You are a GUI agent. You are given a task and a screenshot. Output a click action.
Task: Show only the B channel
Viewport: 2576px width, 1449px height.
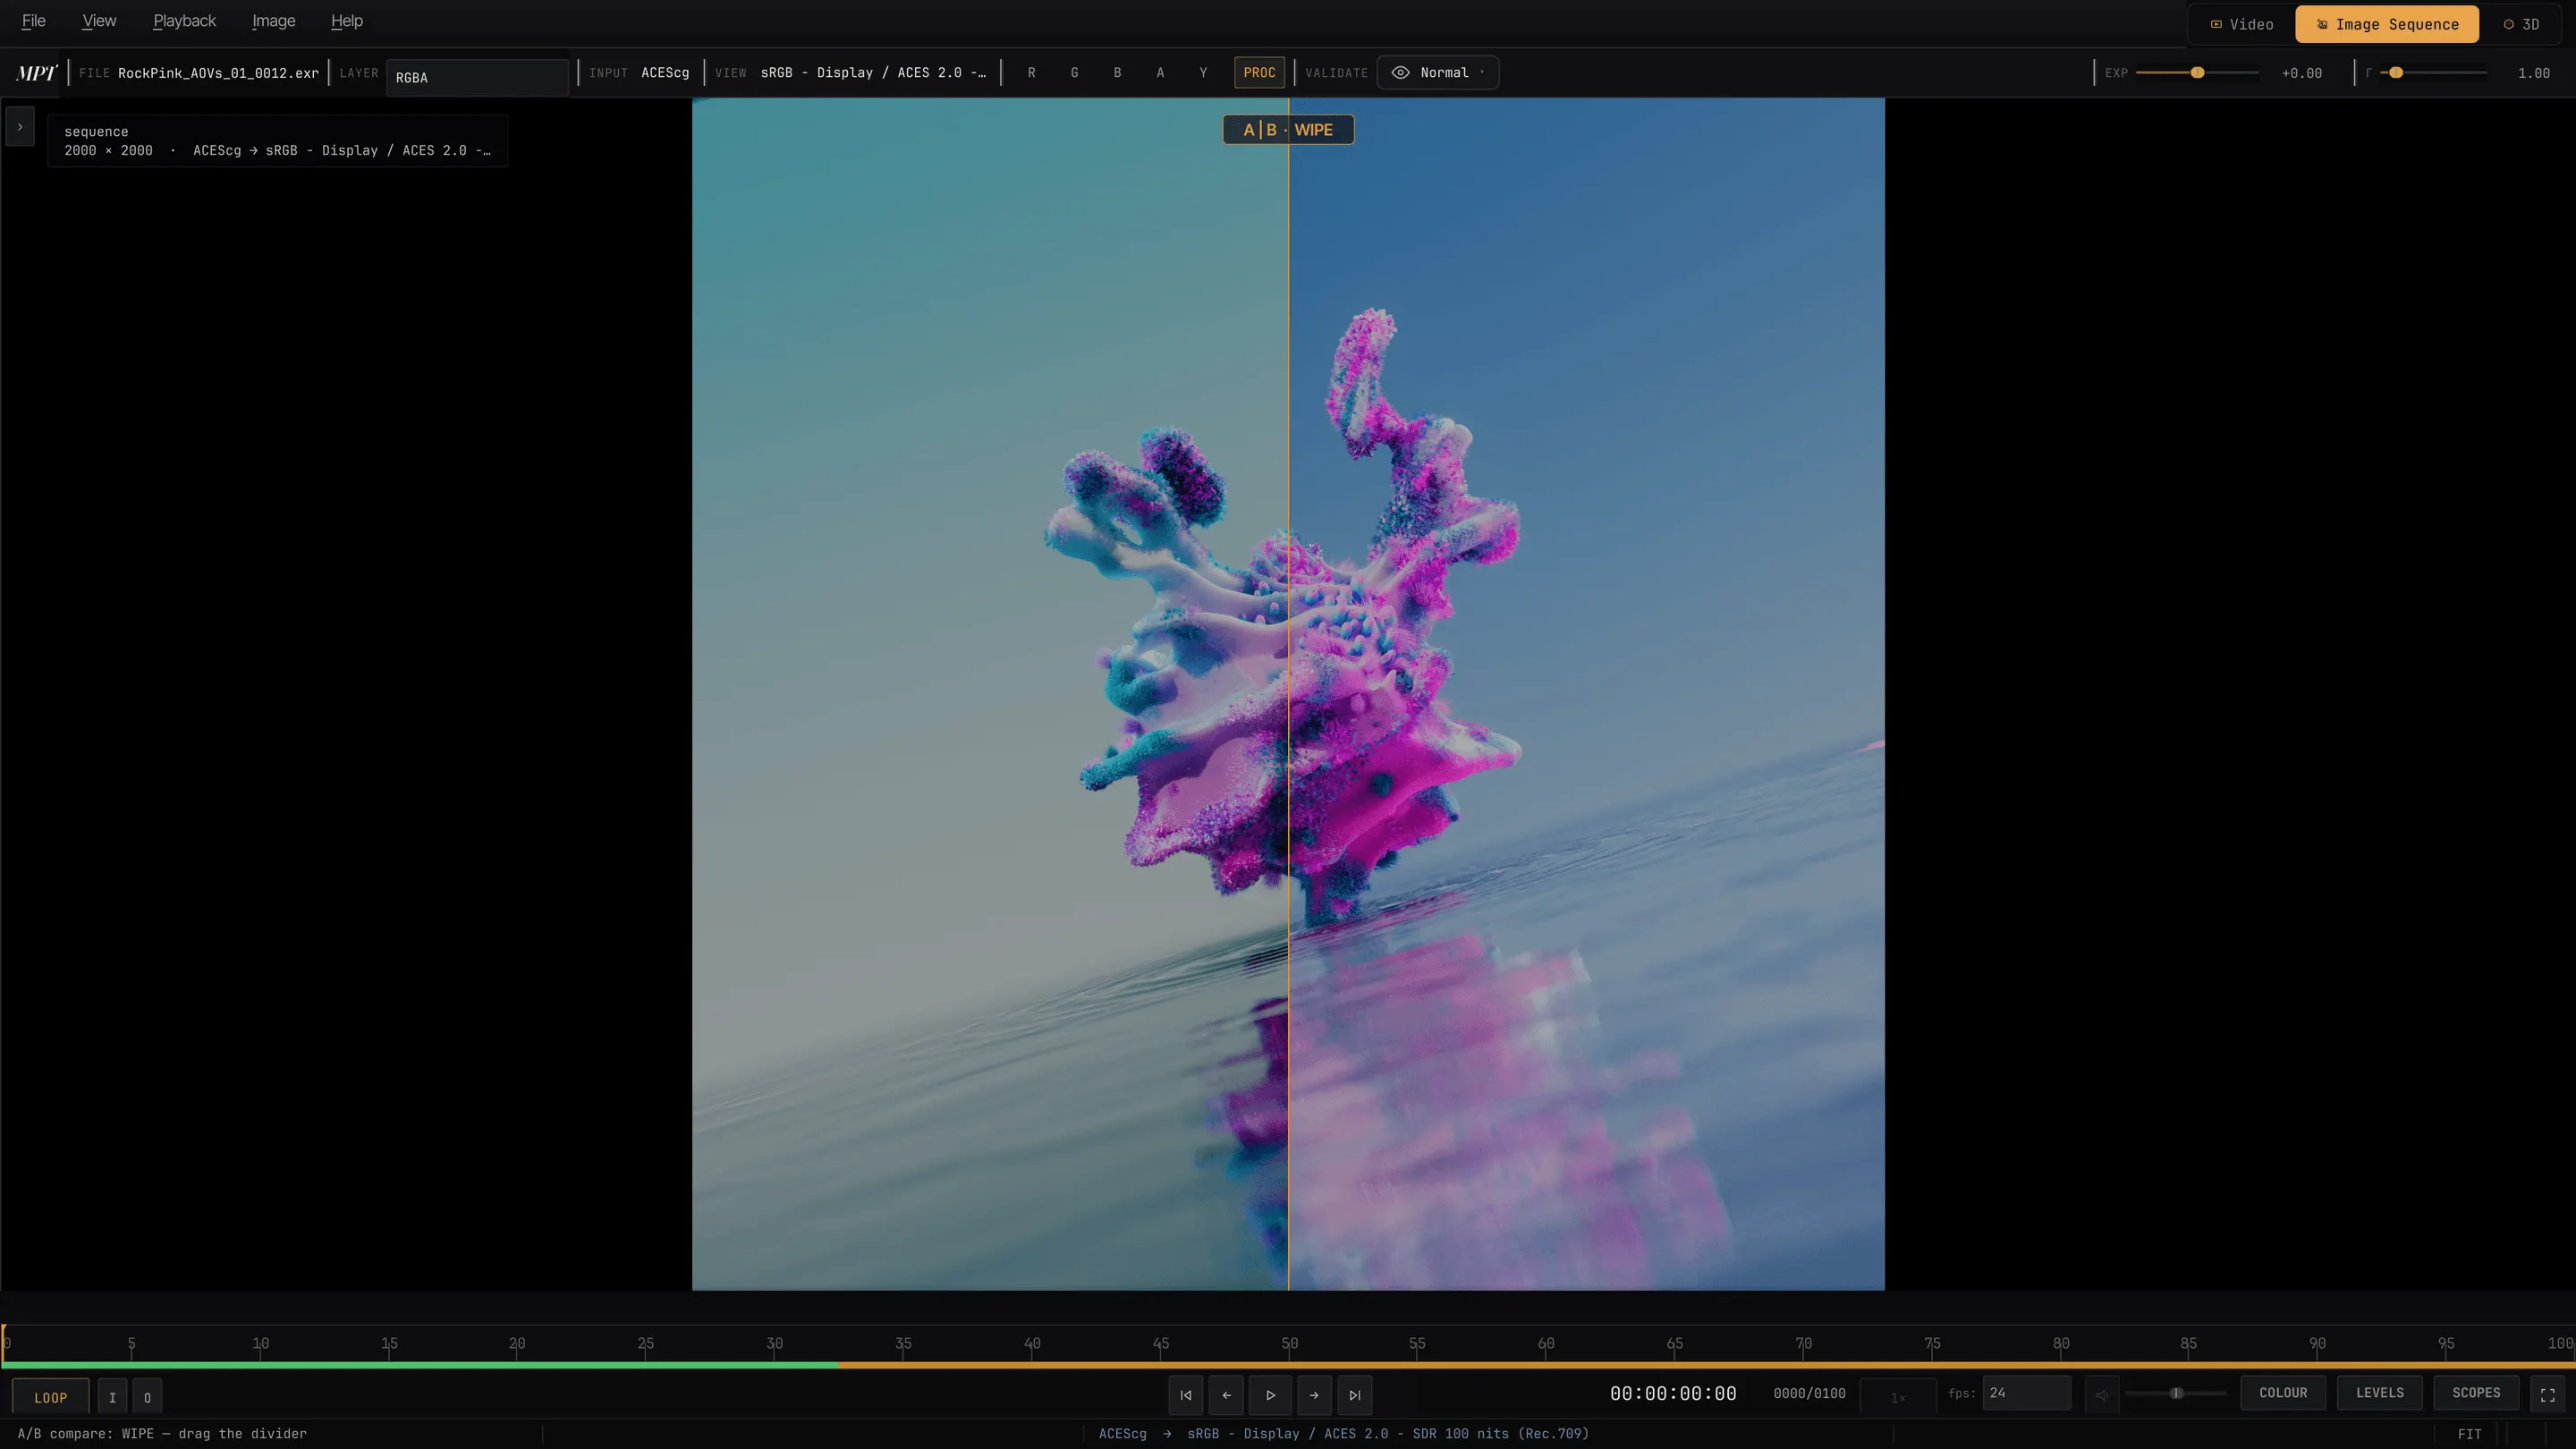[x=1117, y=73]
